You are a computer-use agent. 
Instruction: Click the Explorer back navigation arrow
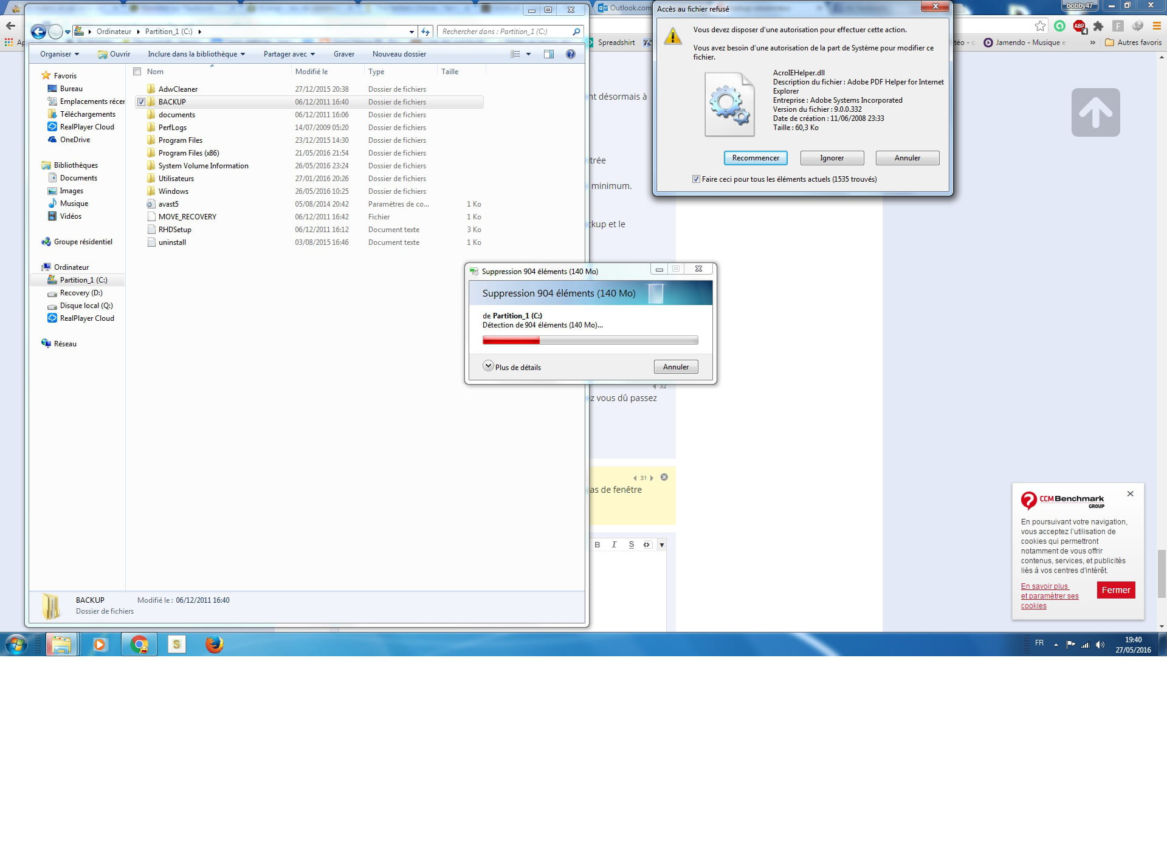[x=38, y=32]
